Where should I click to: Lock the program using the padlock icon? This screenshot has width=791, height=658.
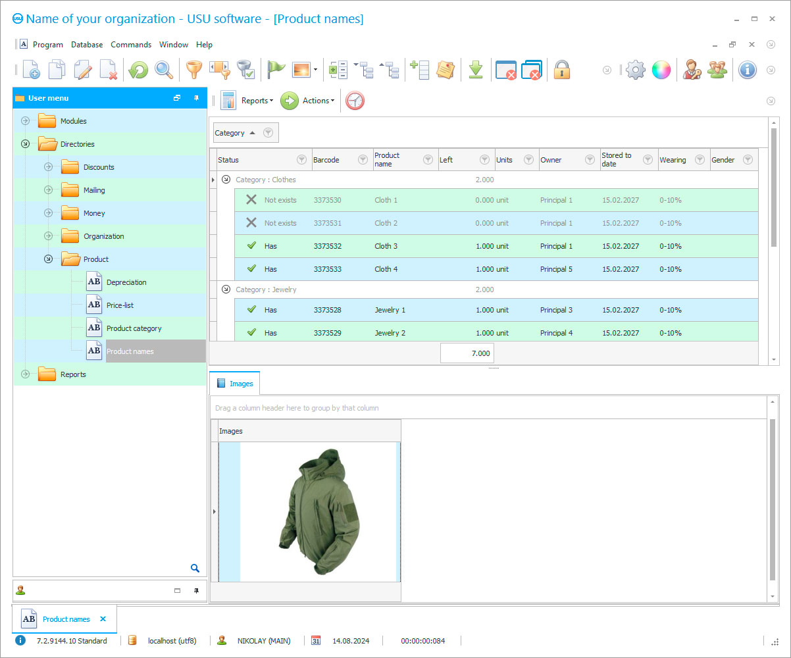pos(561,69)
